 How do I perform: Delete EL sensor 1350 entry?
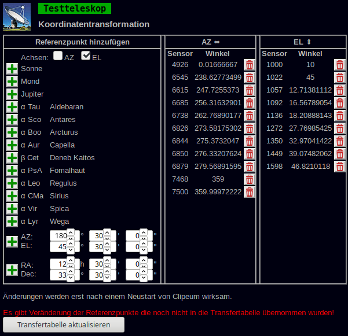(340, 141)
